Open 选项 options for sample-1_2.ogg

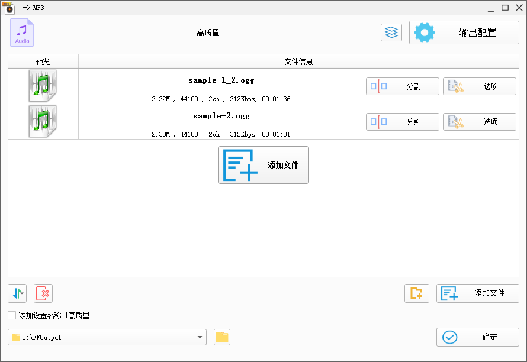click(479, 86)
